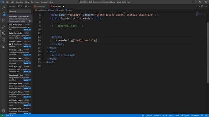This screenshot has height=117, width=209.
Task: Install JavaScript Debugger extension
Action: click(26, 63)
